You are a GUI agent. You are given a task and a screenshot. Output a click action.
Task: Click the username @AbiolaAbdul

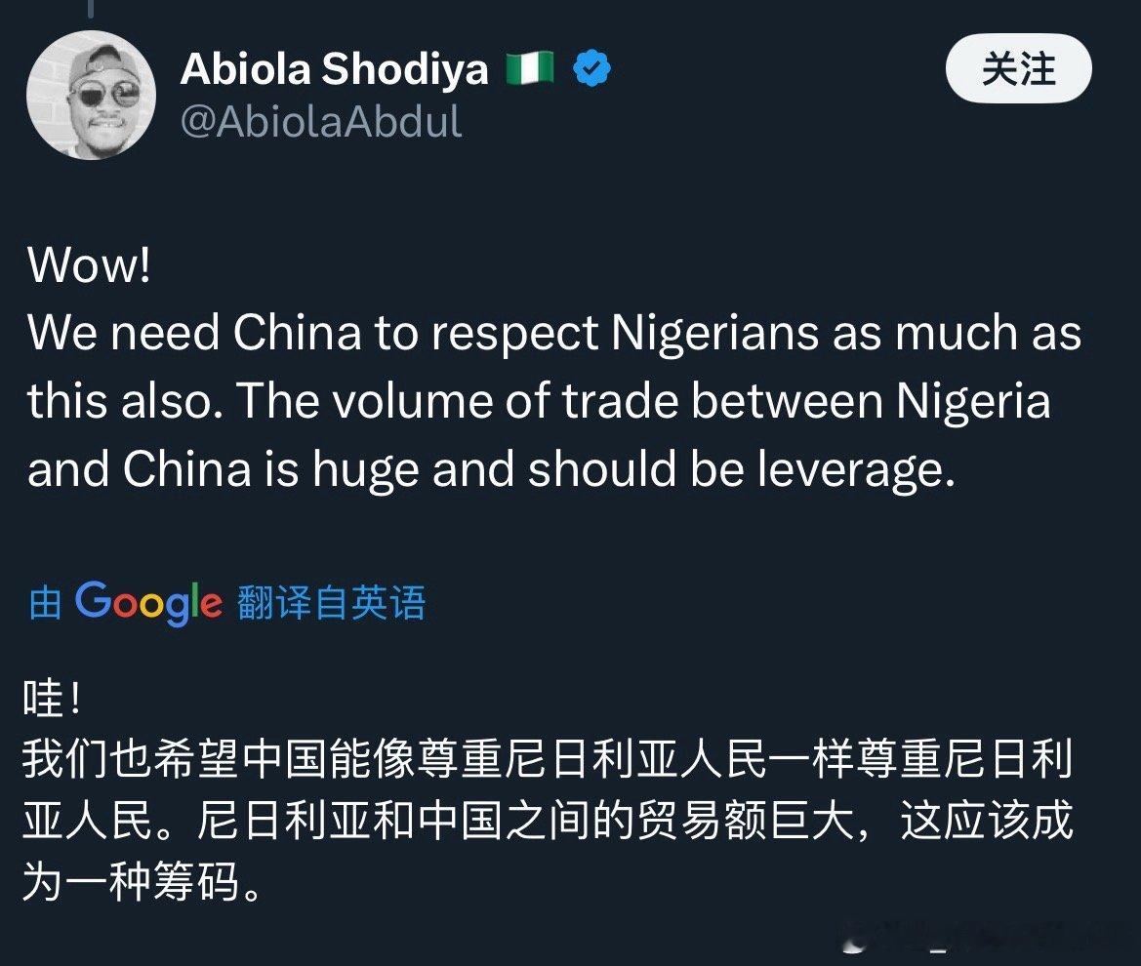[x=322, y=121]
